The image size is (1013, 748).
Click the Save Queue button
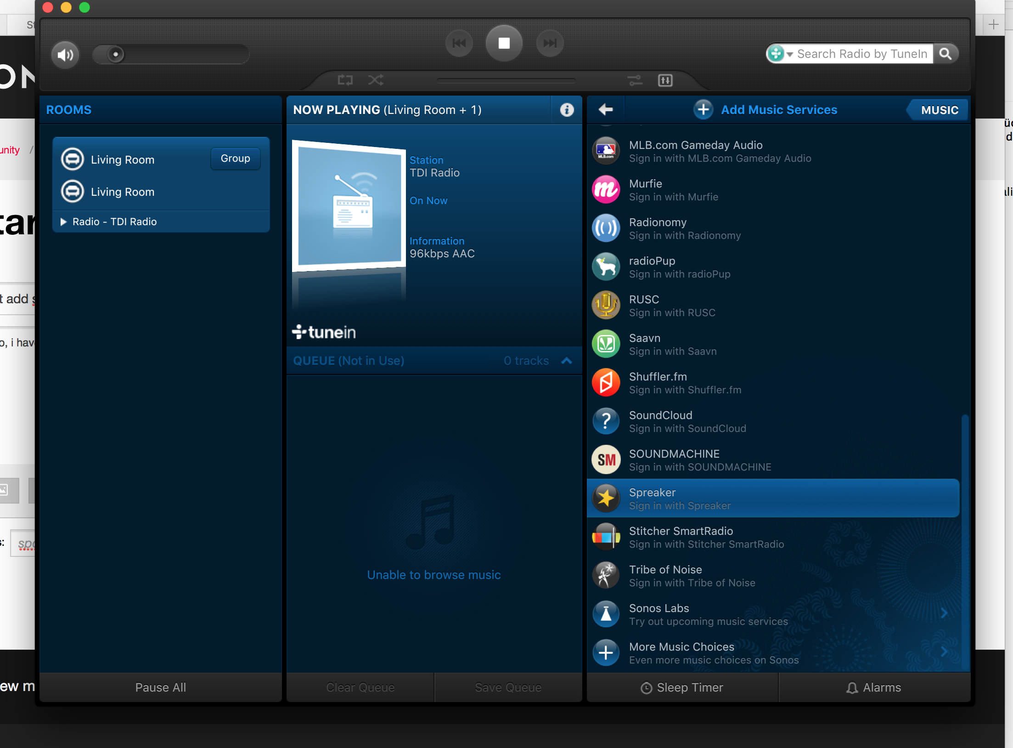pos(508,687)
